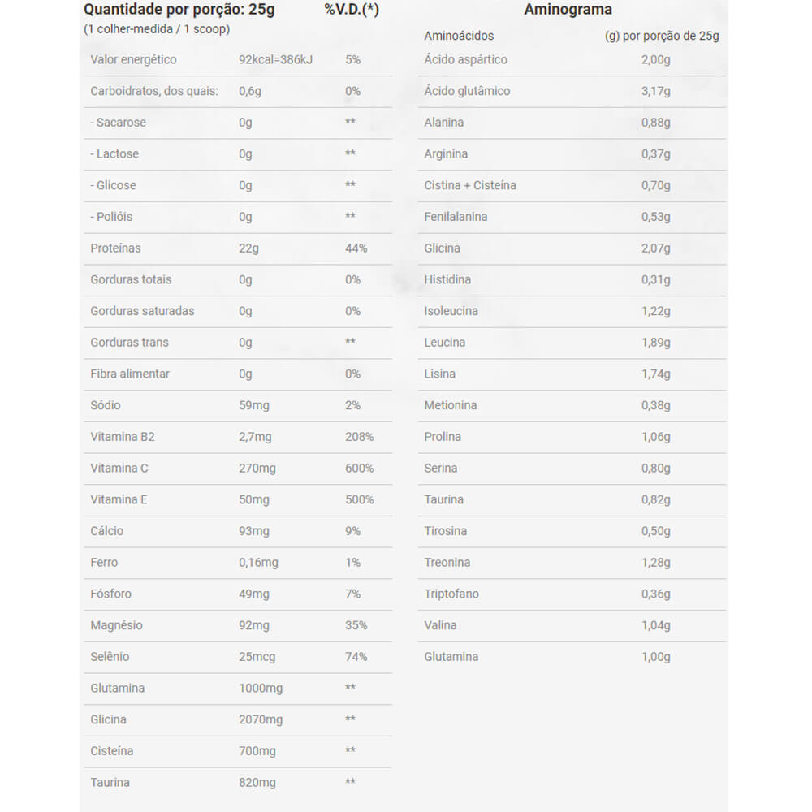Select the 2070mg amount
Viewport: 812px width, 812px height.
point(261,719)
